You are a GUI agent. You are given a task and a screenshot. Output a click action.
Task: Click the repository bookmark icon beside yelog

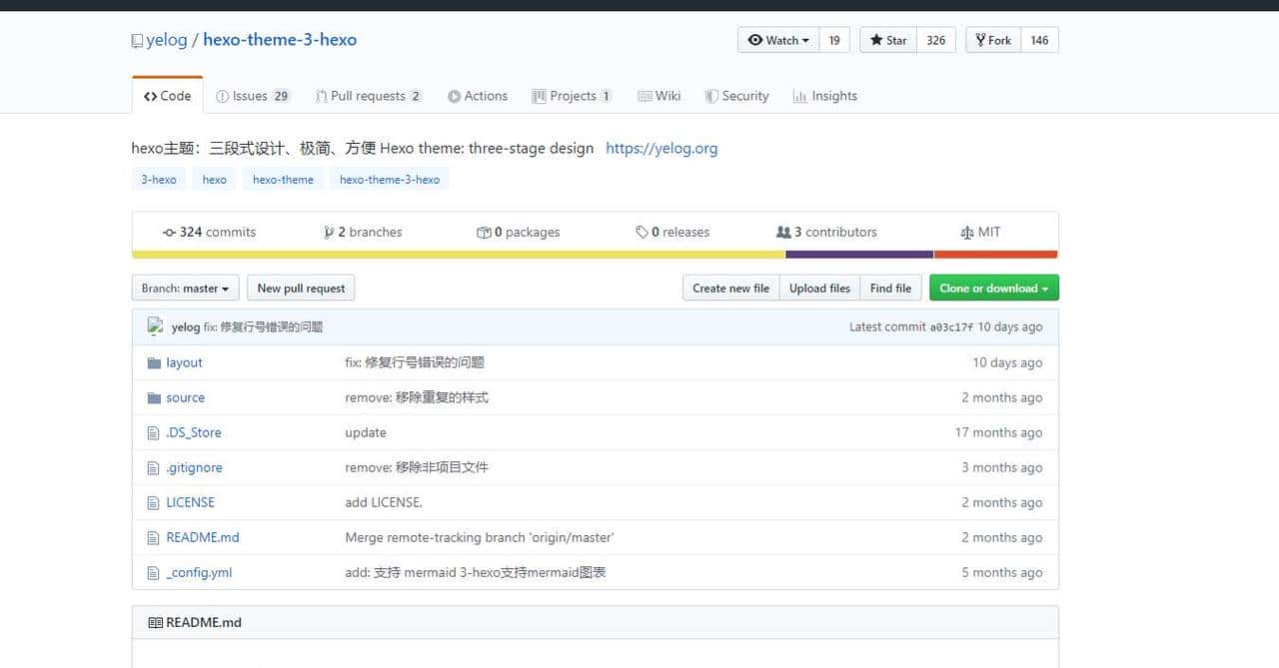coord(137,40)
